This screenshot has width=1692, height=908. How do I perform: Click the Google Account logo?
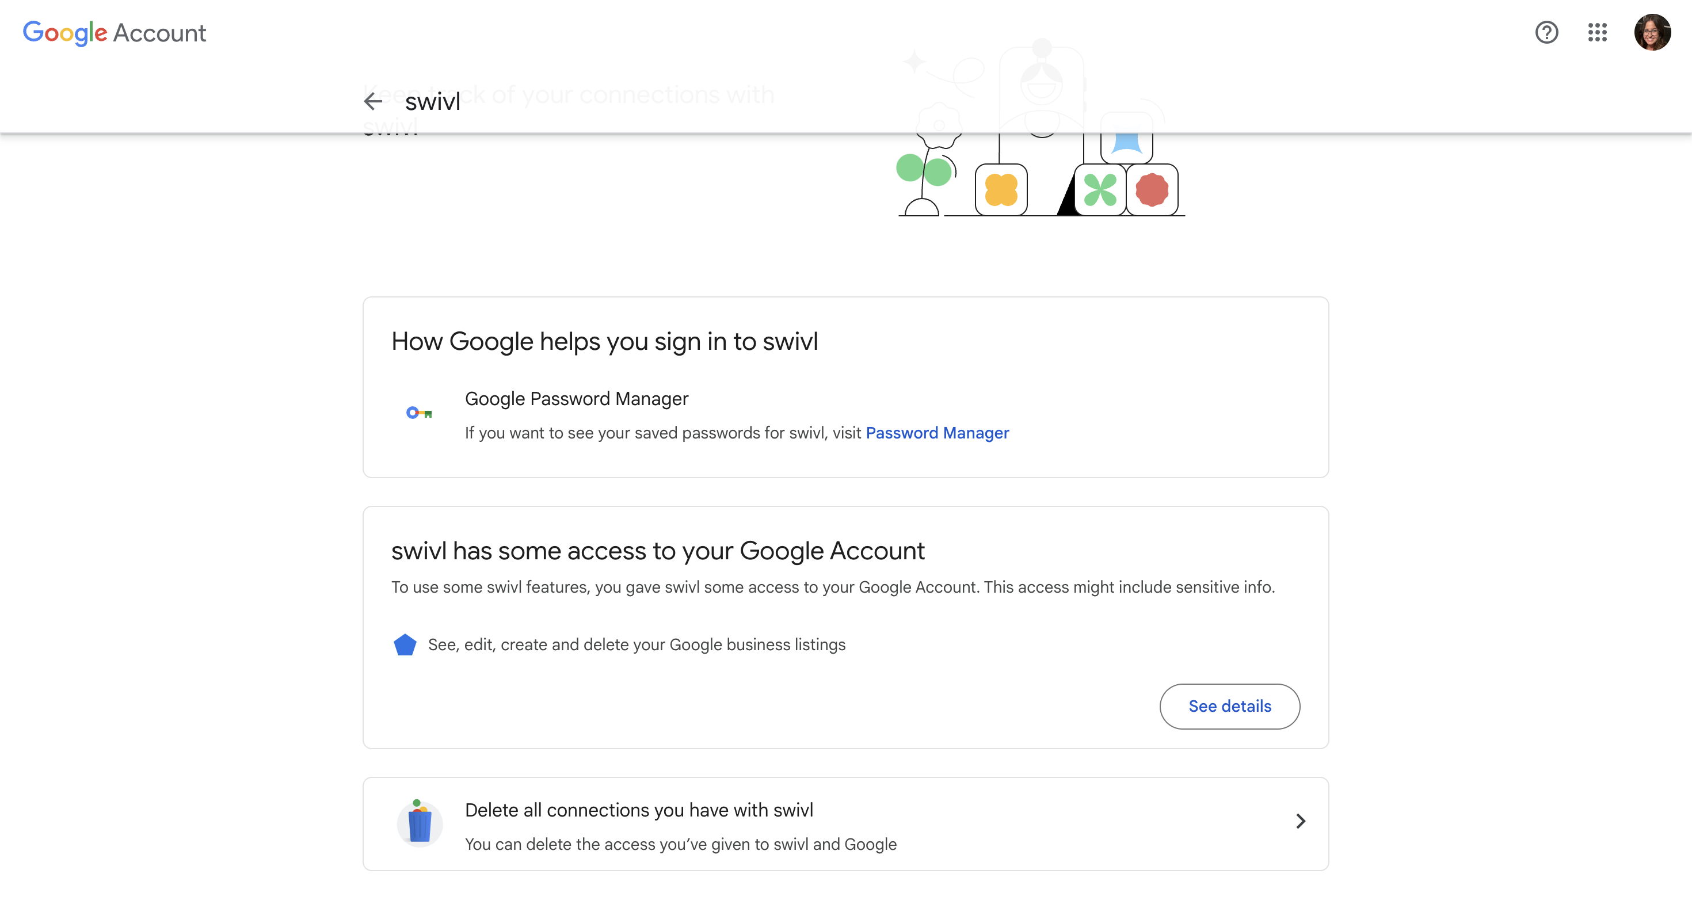115,32
